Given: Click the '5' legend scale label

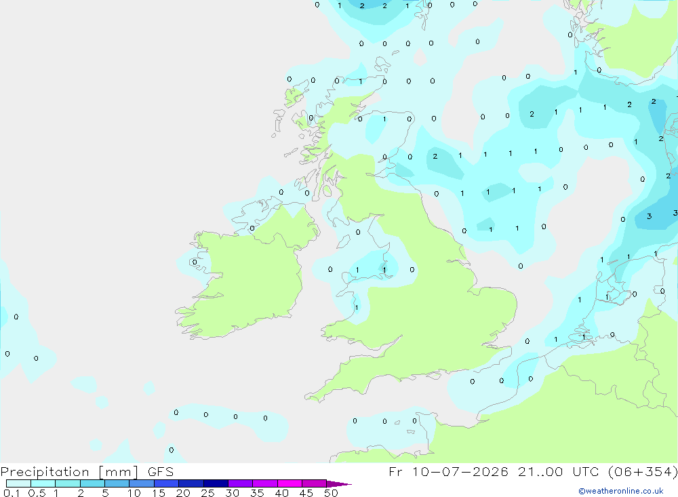Looking at the screenshot, I should coord(105,493).
